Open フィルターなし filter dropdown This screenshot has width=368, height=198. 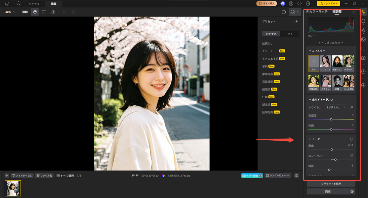tap(22, 176)
